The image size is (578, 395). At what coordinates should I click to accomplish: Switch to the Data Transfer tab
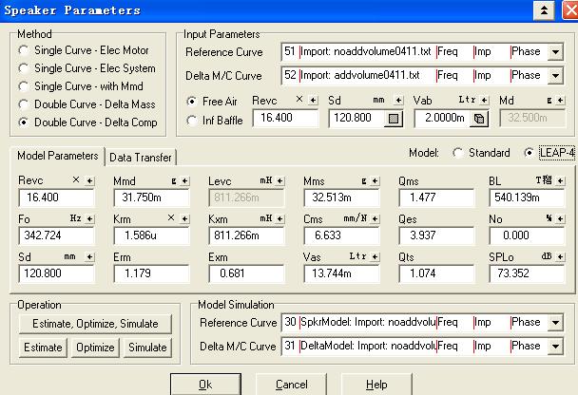[x=140, y=157]
